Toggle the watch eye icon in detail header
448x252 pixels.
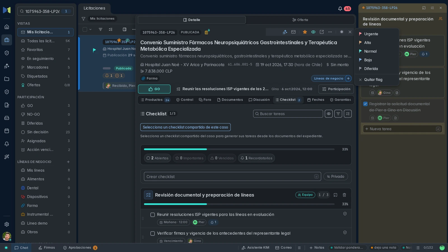point(313,32)
